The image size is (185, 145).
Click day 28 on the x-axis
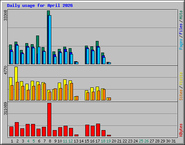(157, 141)
